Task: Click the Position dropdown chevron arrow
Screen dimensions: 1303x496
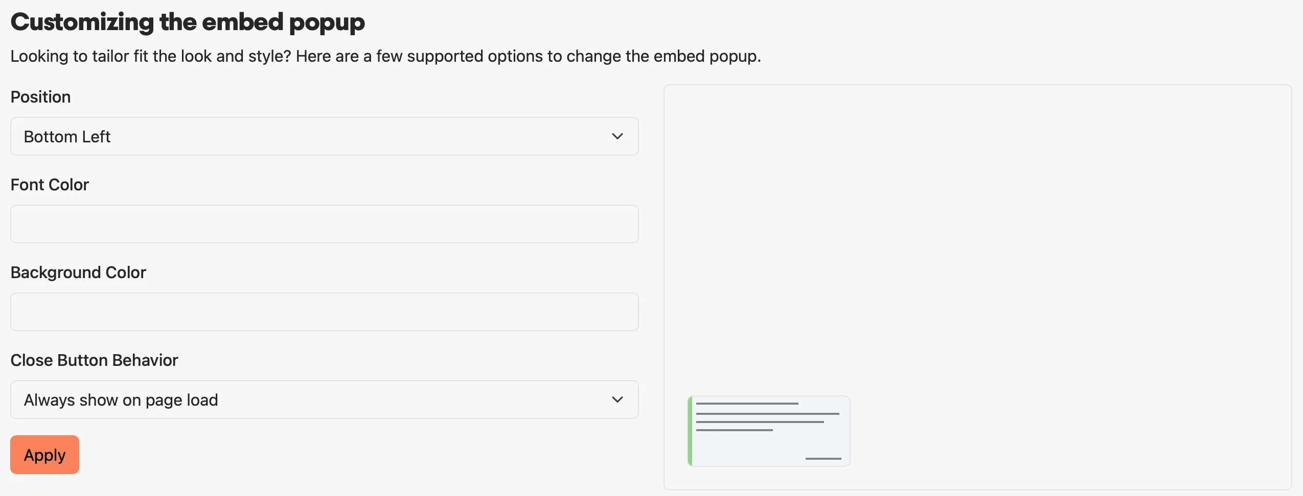Action: 618,136
